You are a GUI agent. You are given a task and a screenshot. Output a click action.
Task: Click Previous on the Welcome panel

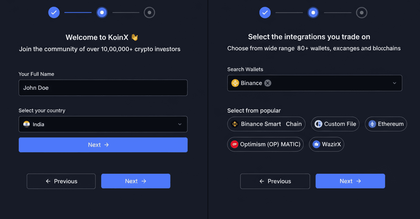[61, 181]
